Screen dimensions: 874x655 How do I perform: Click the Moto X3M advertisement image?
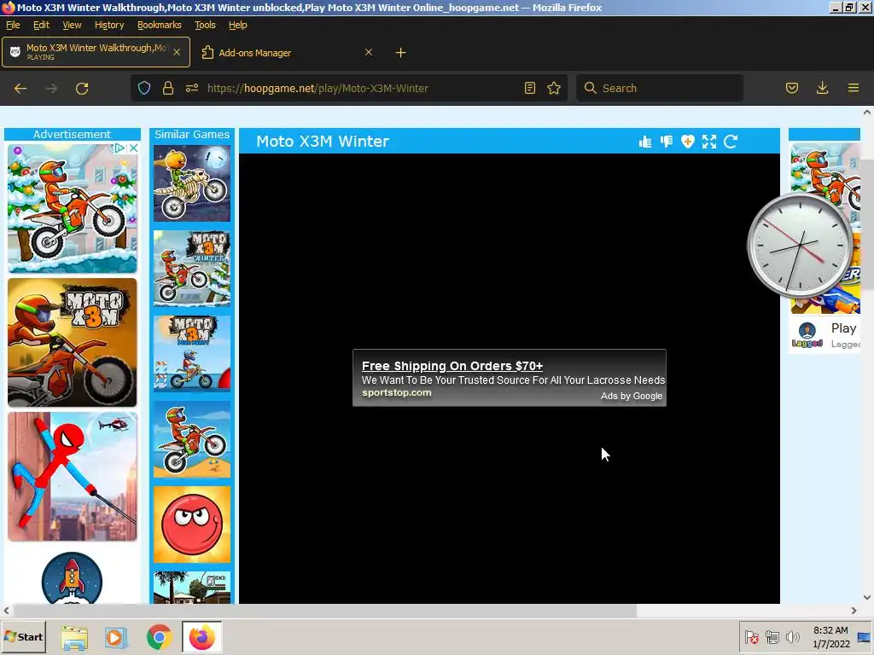click(x=72, y=343)
